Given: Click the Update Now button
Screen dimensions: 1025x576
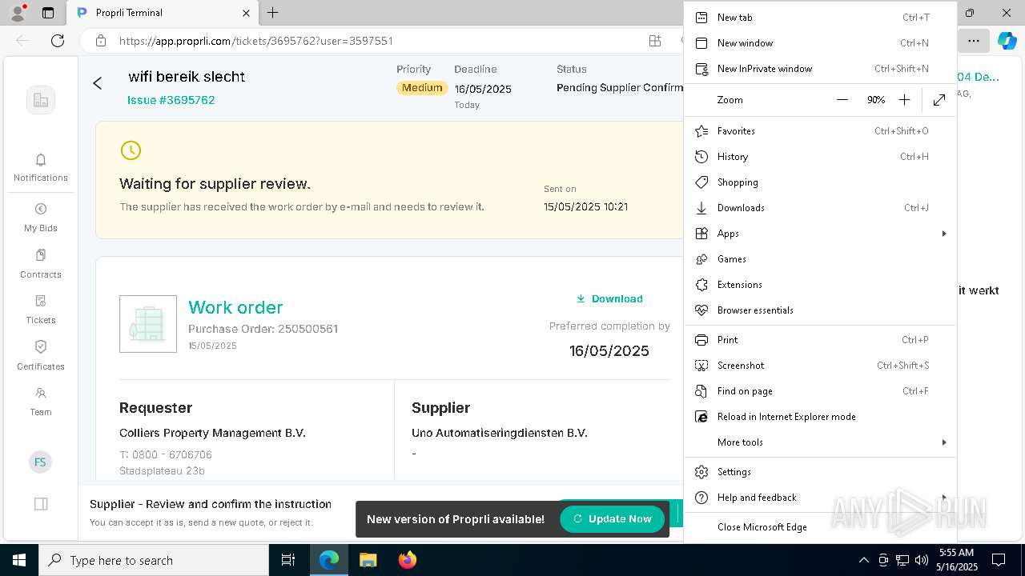Looking at the screenshot, I should tap(613, 519).
